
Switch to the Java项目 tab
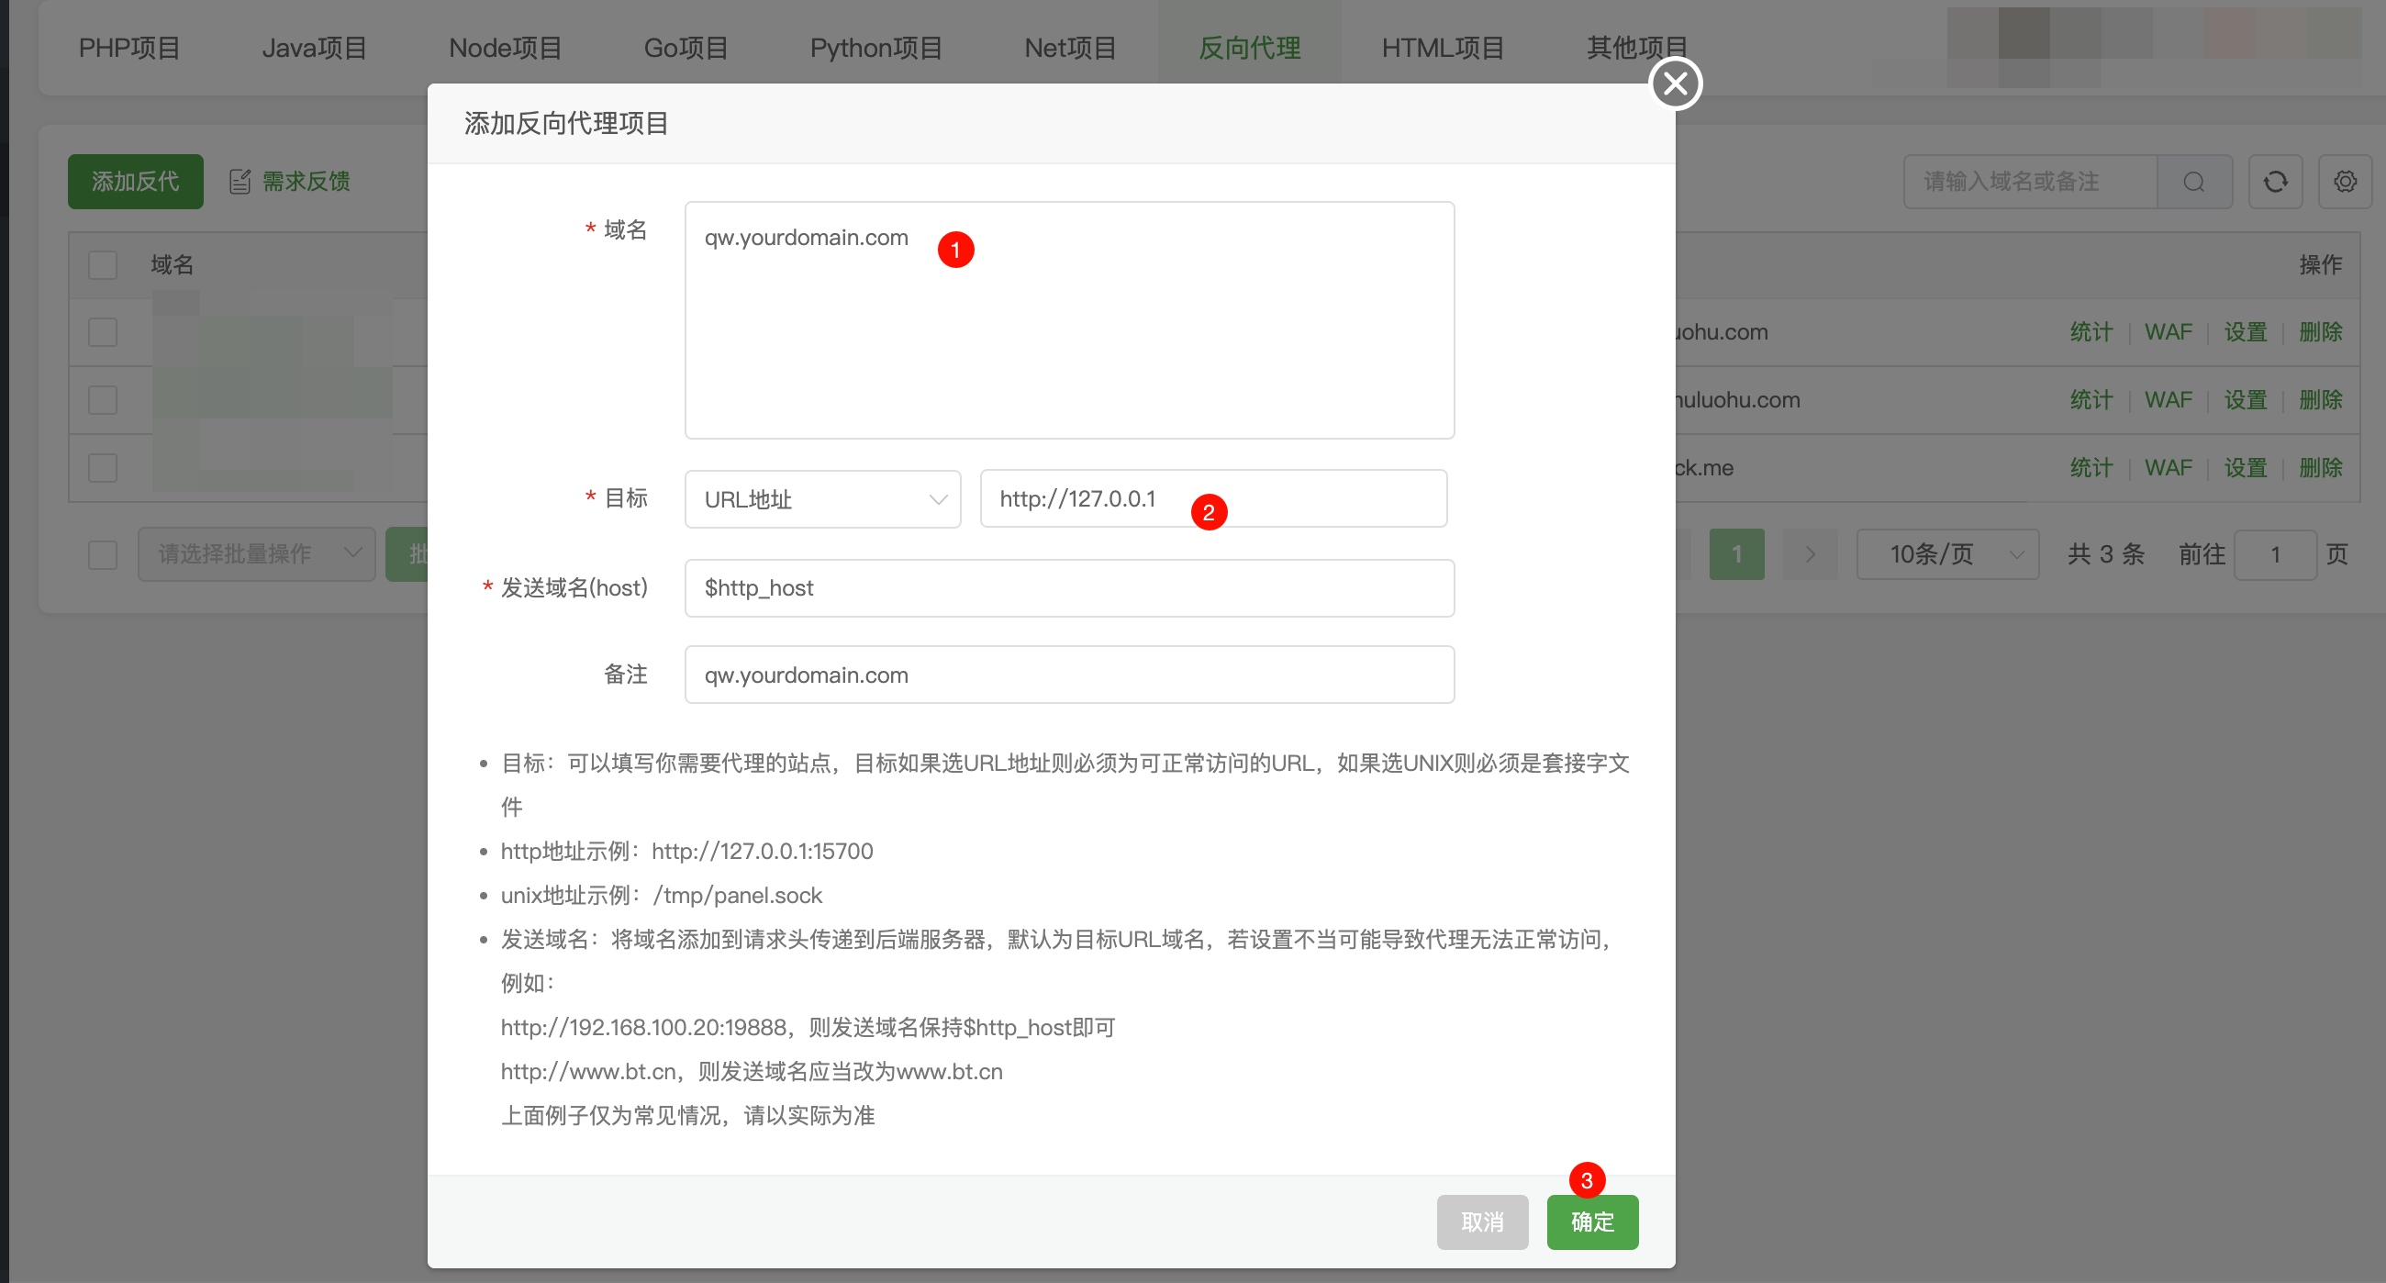(x=314, y=48)
